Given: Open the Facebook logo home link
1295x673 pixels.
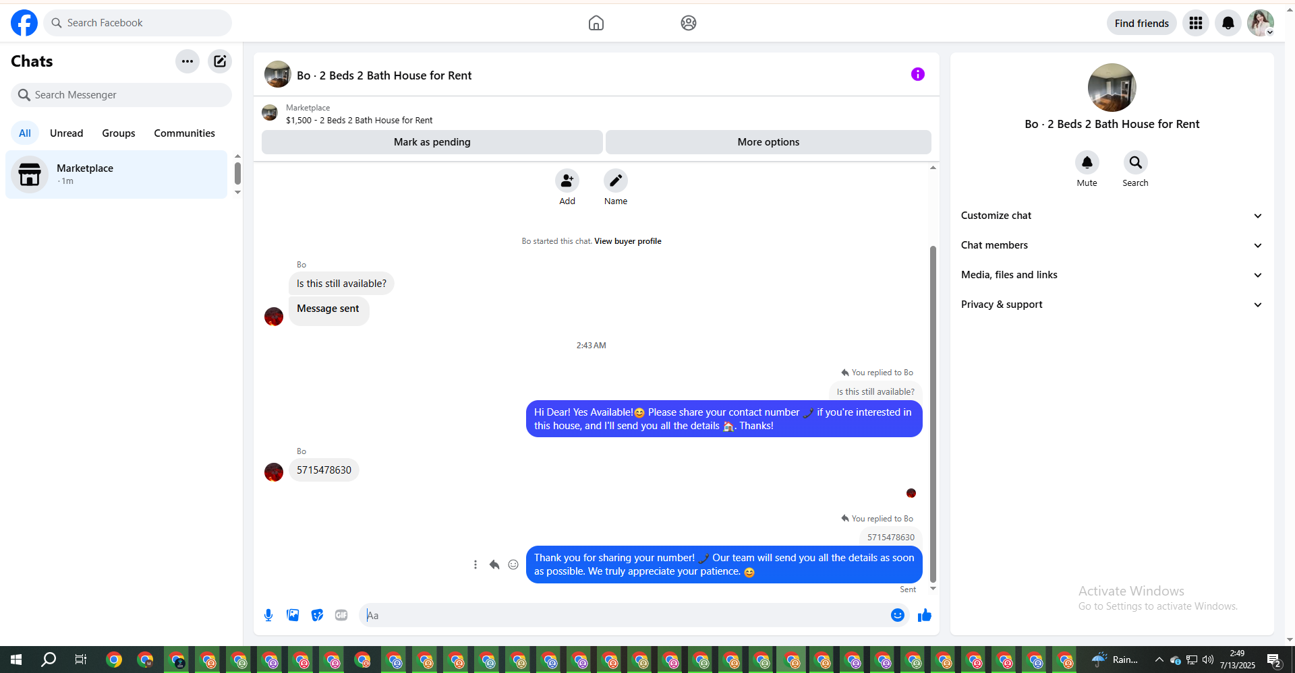Looking at the screenshot, I should point(24,23).
